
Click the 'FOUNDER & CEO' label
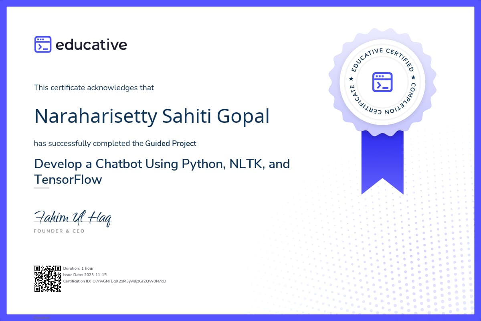coord(59,231)
